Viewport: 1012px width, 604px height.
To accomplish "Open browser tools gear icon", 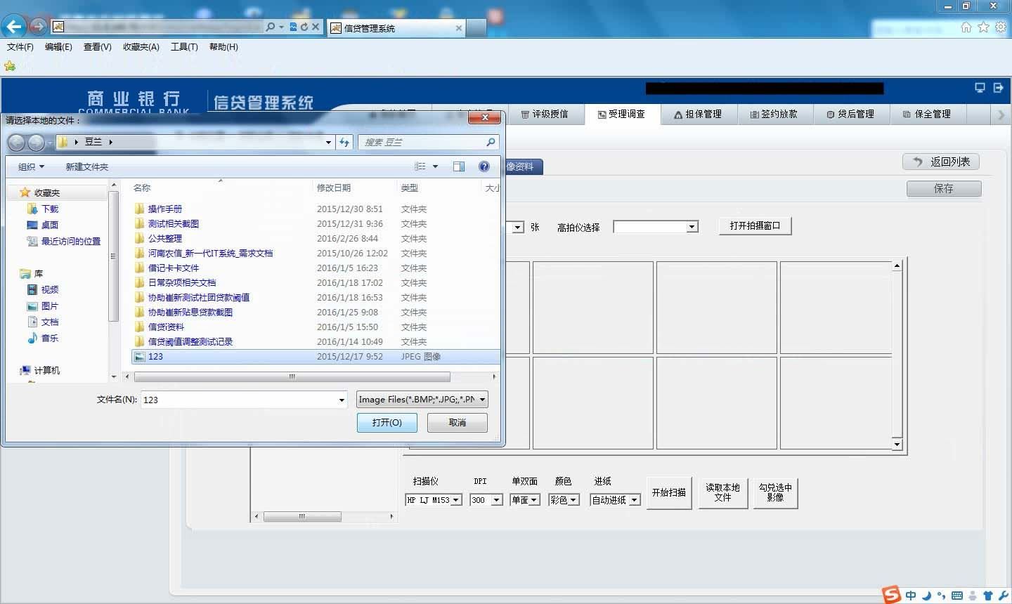I will coord(1000,27).
